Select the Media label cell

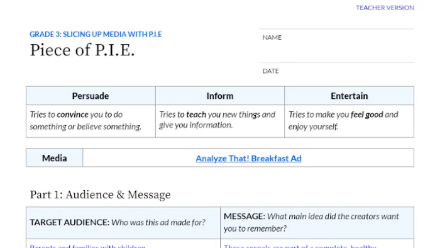point(55,158)
